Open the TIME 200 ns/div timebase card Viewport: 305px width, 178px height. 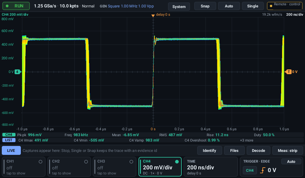tap(211, 167)
